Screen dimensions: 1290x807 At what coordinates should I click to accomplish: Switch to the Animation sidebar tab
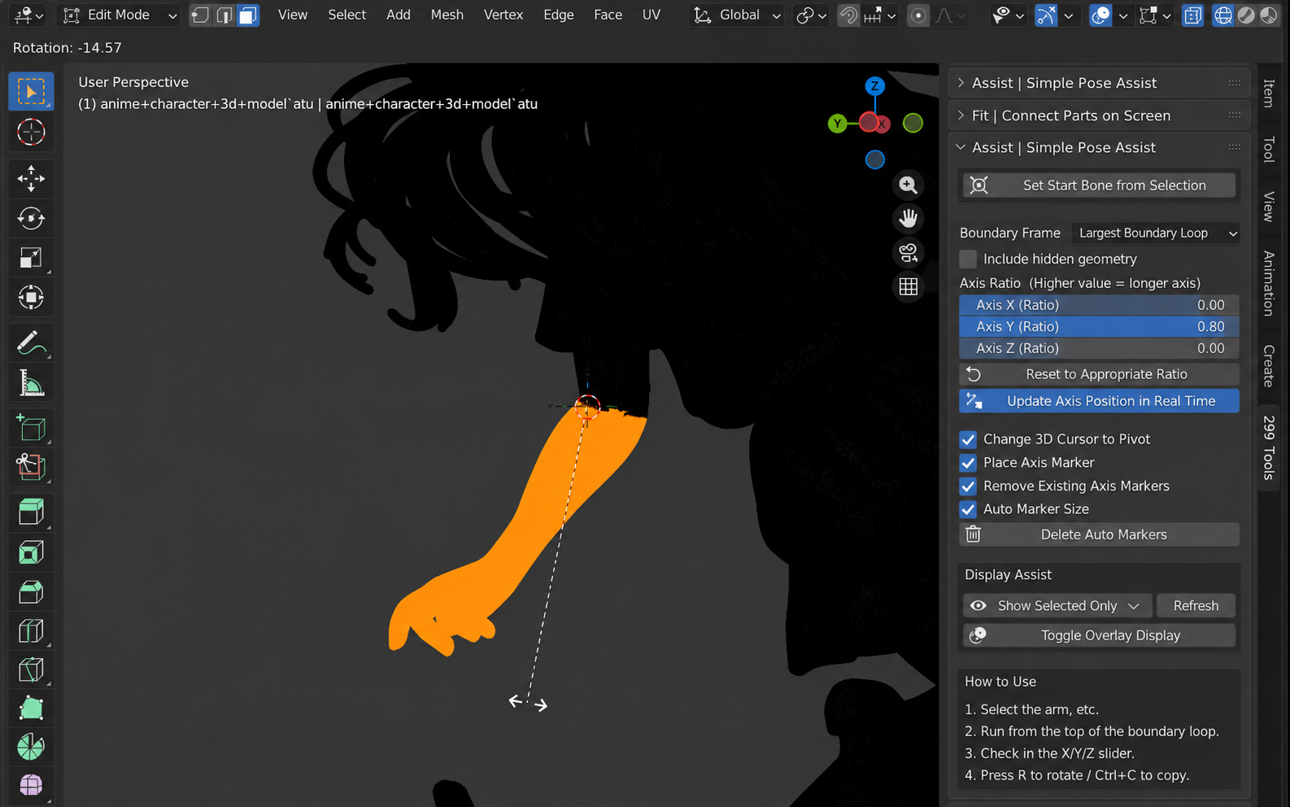1269,283
